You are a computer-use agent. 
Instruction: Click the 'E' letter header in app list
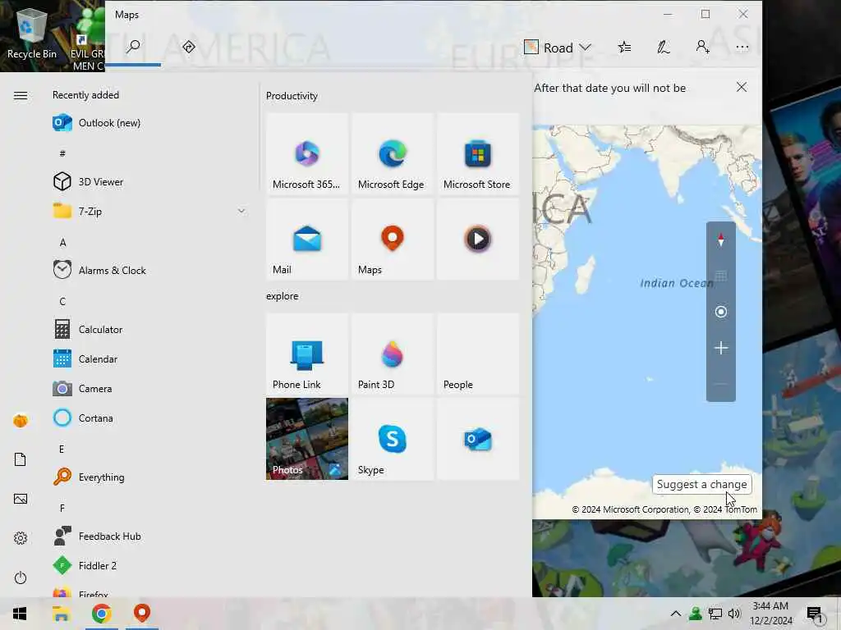point(61,449)
